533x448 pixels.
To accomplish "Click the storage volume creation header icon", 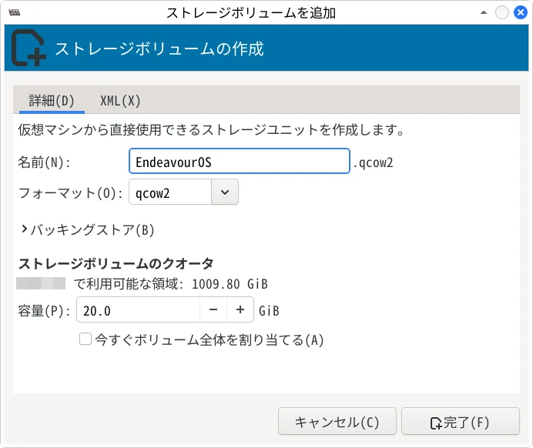I will click(28, 49).
